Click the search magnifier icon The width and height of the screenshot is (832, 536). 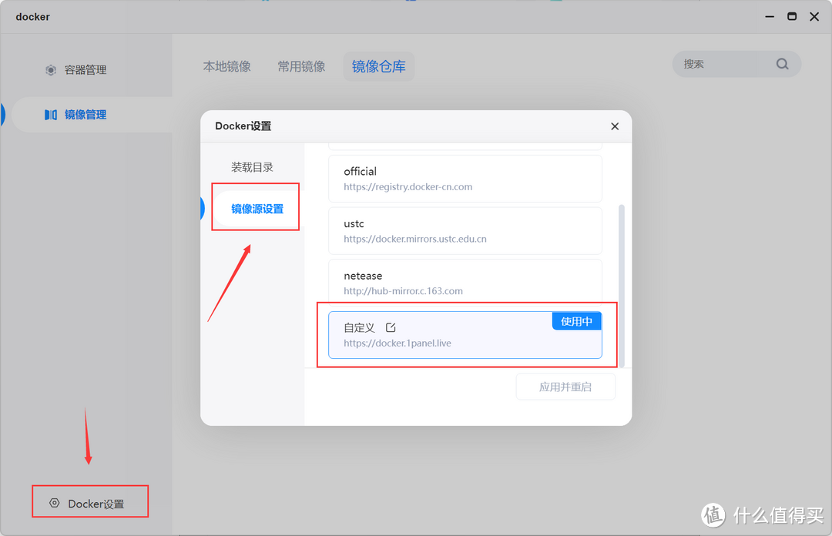point(782,64)
